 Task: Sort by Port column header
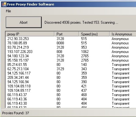[x=67, y=34]
